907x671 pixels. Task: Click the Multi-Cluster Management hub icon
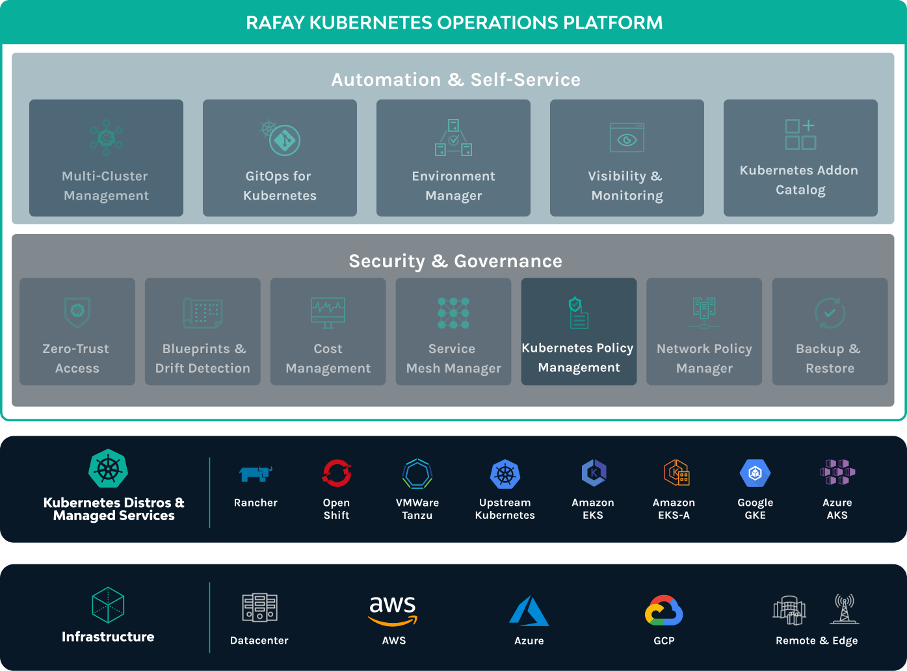(107, 137)
